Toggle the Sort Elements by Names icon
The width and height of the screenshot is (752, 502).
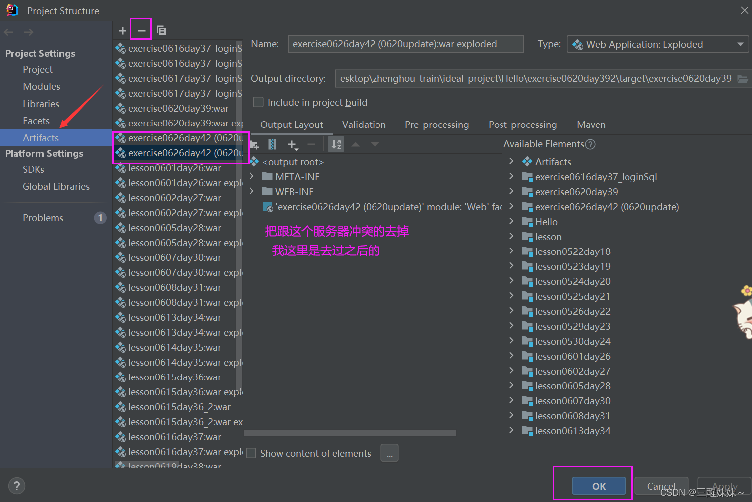(x=336, y=144)
